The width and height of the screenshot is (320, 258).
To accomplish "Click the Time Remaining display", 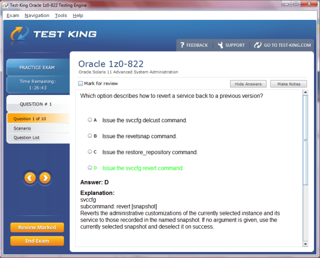I will 38,85.
